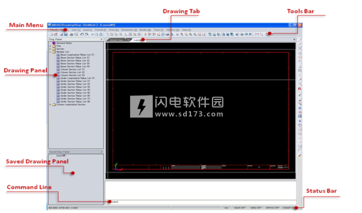Viewport: 362px width, 213px height.
Task: Toggle GRID OFF in status bar
Action: click(x=256, y=208)
